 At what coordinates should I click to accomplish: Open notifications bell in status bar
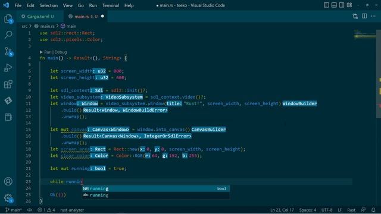point(373,210)
